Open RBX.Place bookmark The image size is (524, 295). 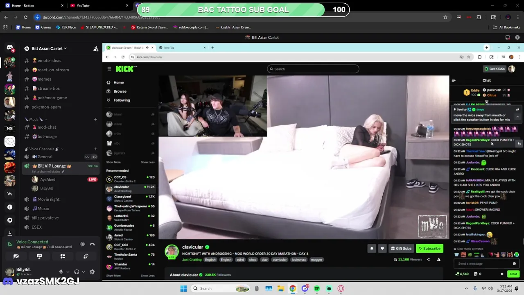66,27
